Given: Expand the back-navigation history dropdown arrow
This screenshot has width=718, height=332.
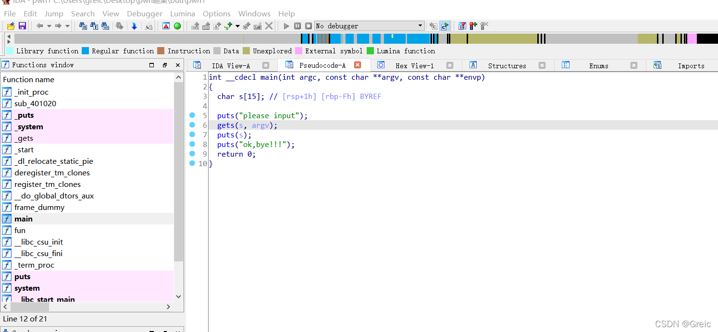Looking at the screenshot, I should coord(49,26).
